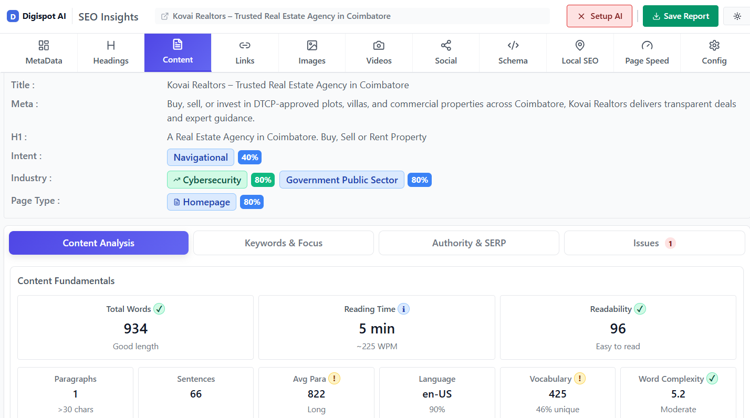Screen dimensions: 750x418
Task: Click the Avg Para value 822
Action: pos(317,394)
